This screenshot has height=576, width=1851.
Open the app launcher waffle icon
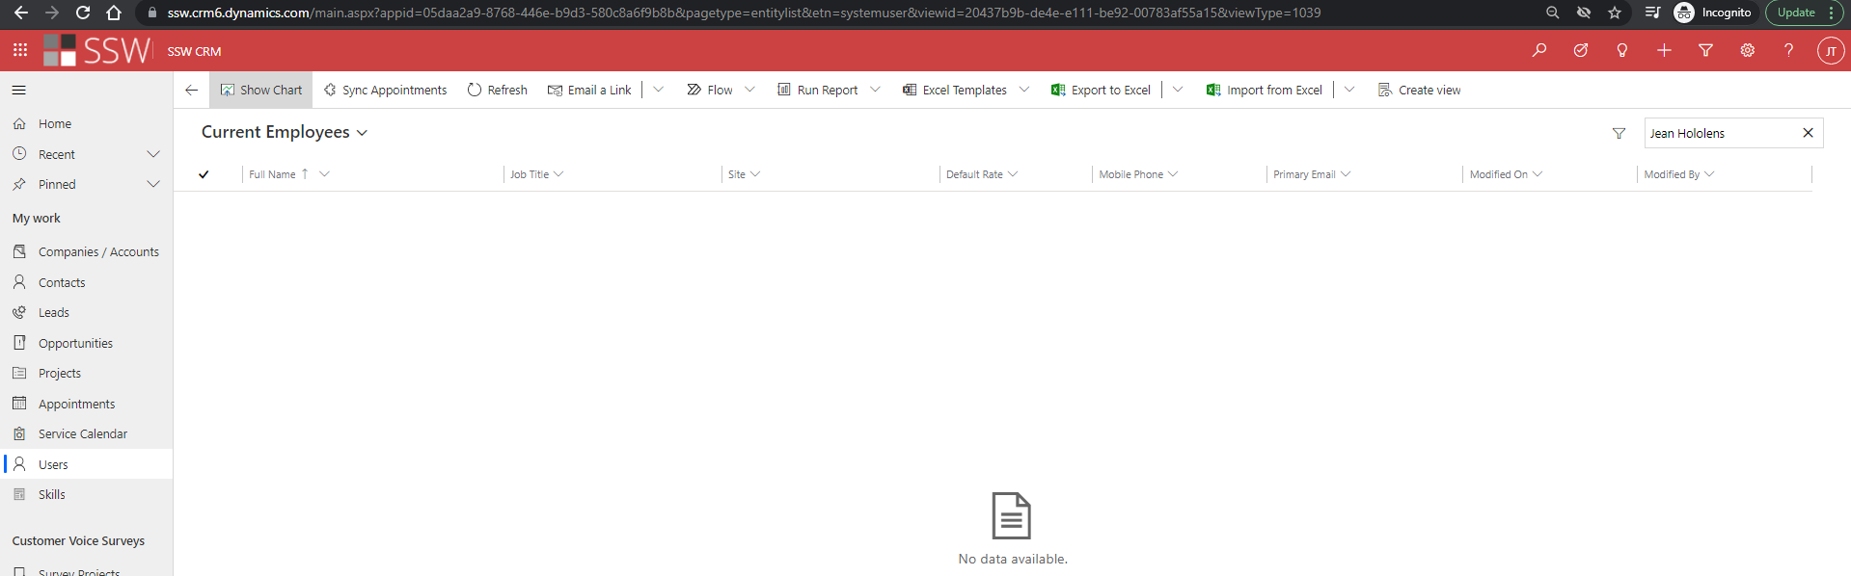19,50
